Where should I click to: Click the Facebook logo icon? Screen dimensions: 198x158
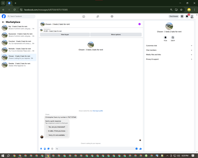pos(4,16)
